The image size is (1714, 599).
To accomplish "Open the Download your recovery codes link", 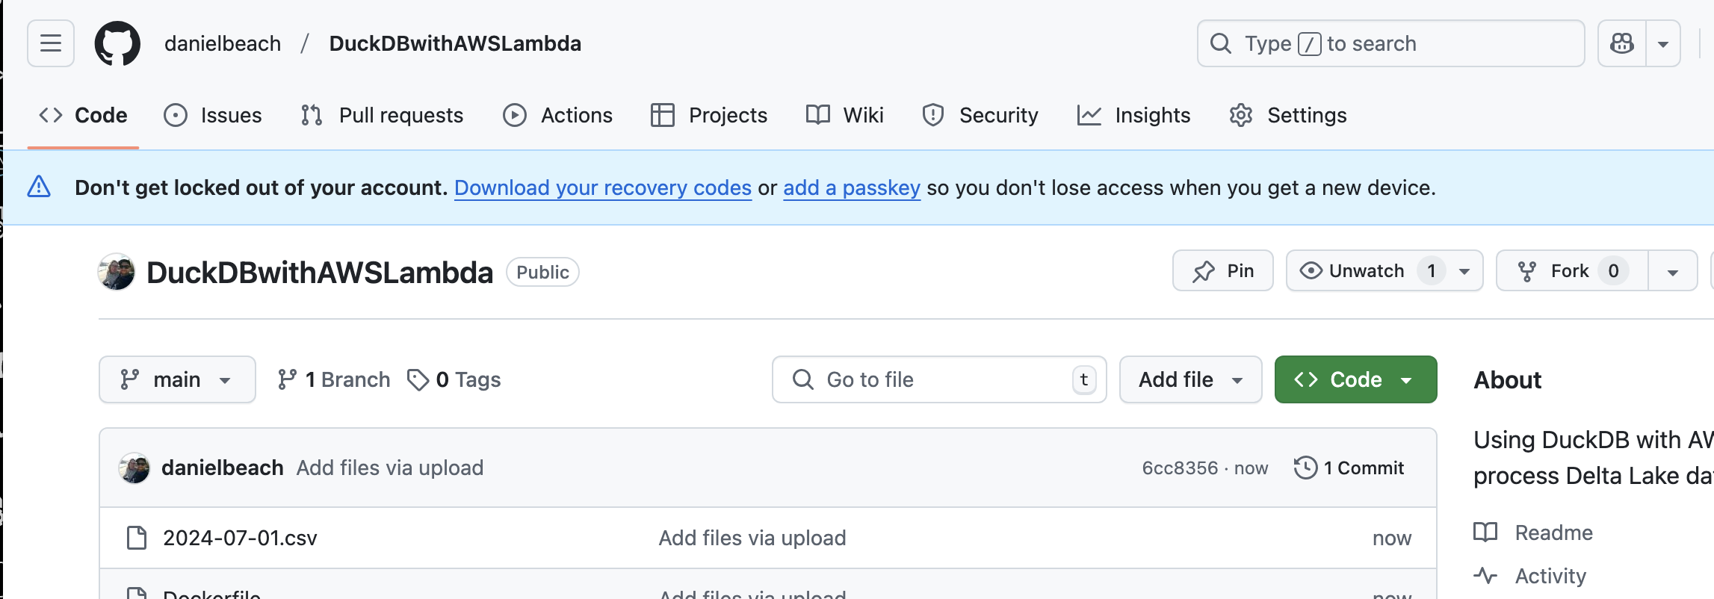I will (x=603, y=187).
